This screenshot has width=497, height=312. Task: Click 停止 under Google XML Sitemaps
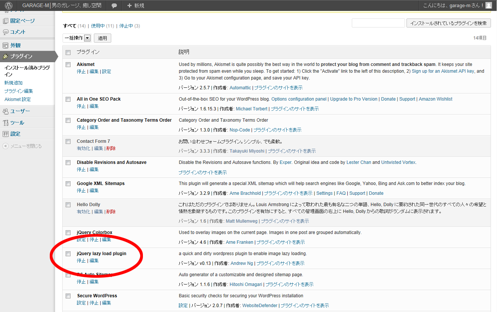[81, 191]
